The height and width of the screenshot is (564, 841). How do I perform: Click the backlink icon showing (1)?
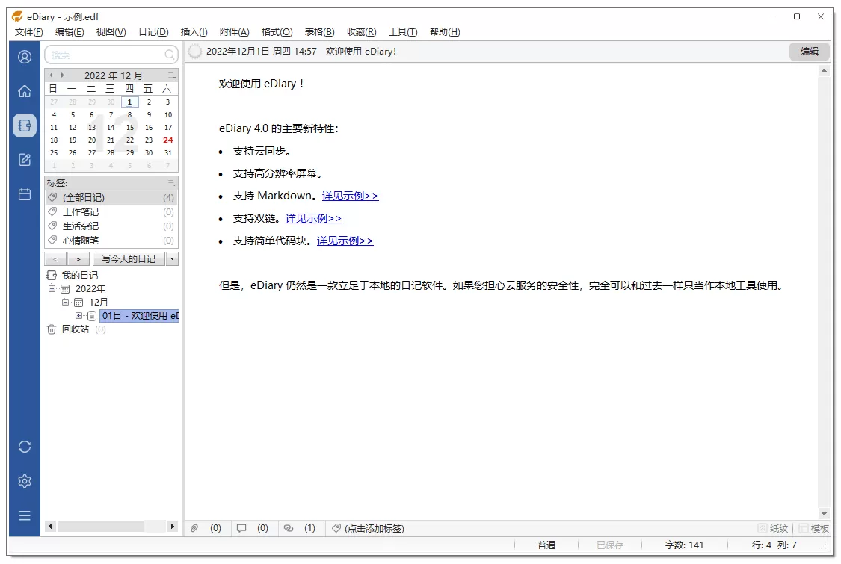(289, 528)
